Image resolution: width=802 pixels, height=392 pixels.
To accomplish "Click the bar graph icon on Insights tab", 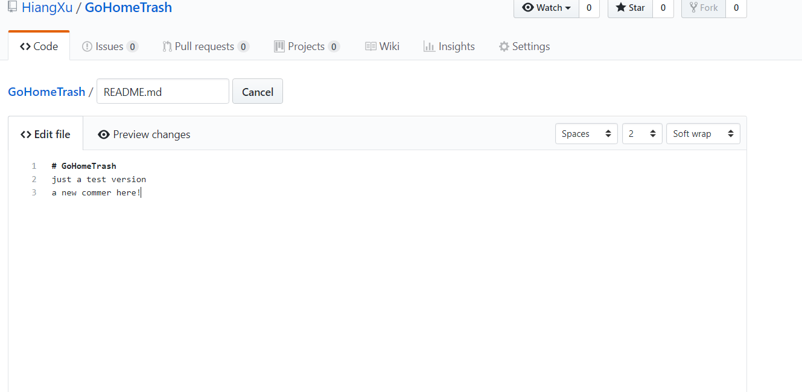I will coord(429,46).
